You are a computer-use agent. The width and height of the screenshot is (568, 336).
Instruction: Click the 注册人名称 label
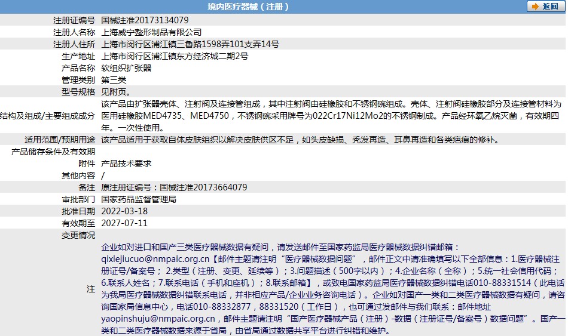point(74,32)
